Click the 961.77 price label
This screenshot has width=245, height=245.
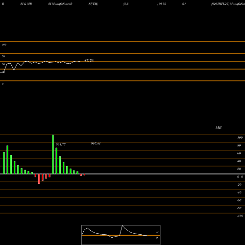[x=61, y=145]
